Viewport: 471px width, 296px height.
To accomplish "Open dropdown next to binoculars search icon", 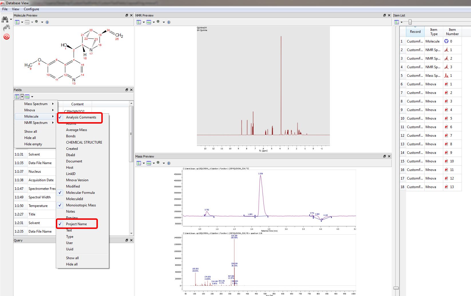I will click(11, 19).
